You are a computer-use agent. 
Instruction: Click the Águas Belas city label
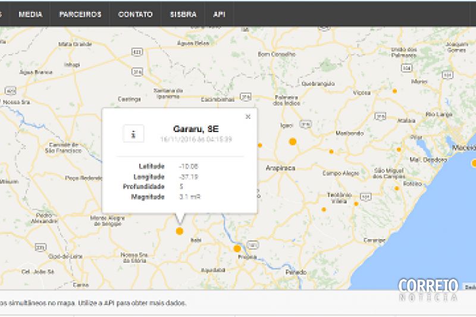[x=193, y=43]
